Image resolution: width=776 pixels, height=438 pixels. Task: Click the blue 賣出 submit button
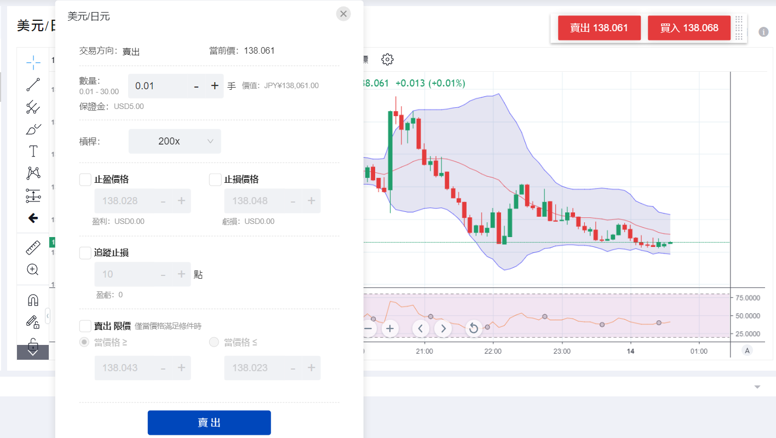click(209, 423)
